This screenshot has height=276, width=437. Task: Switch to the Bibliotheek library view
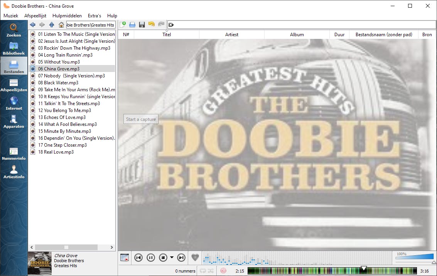(x=13, y=49)
